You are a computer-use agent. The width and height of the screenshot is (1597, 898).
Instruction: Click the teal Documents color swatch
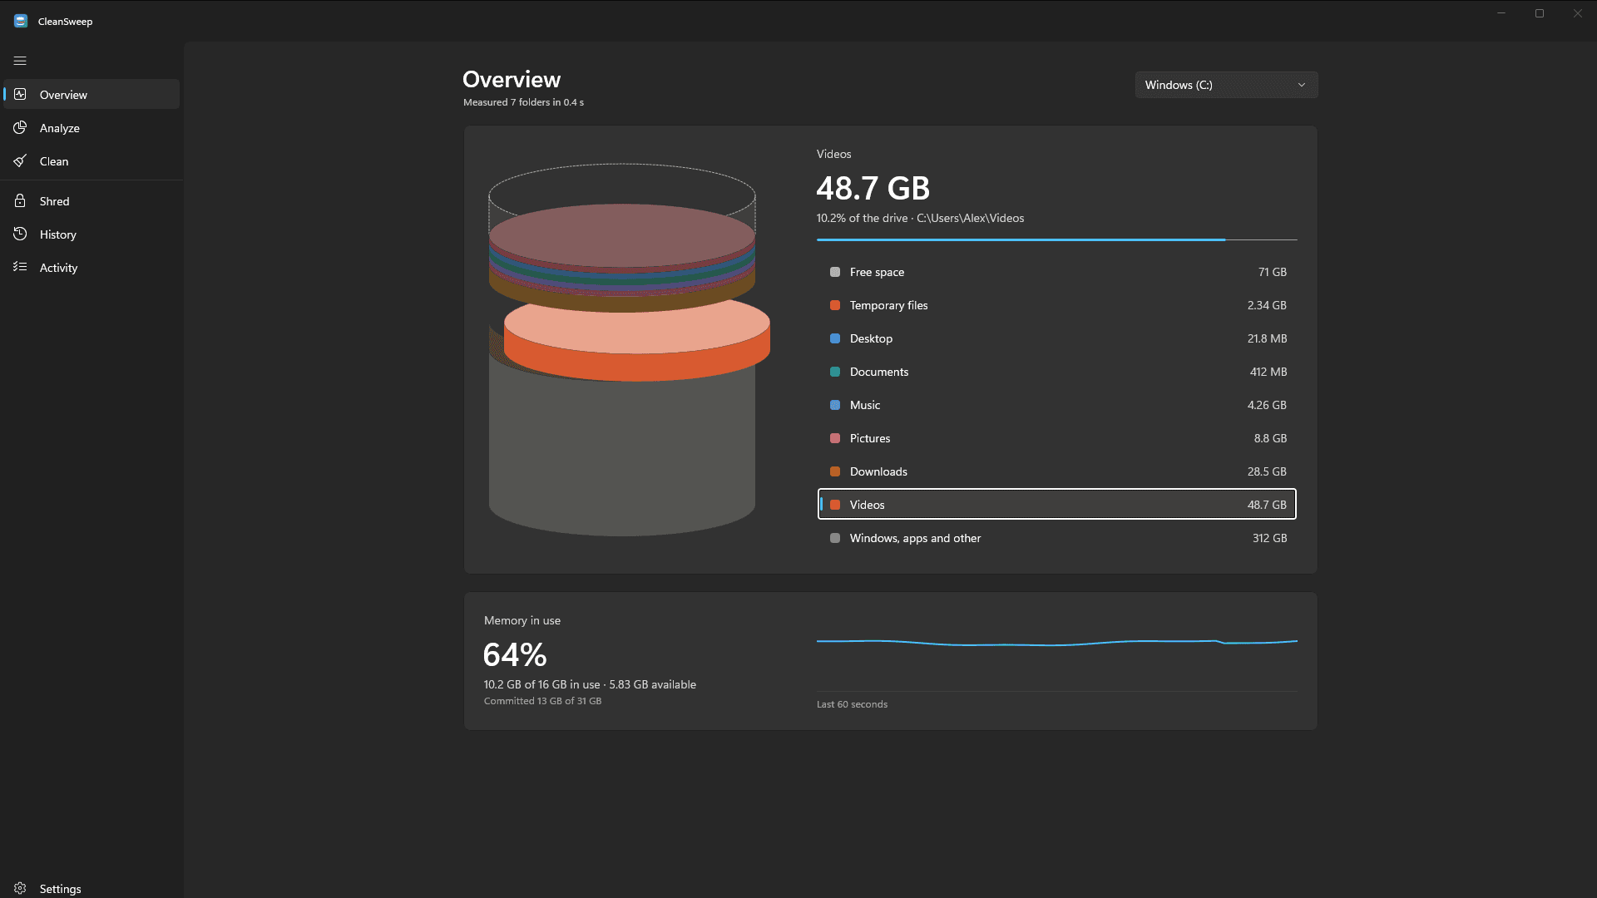pyautogui.click(x=835, y=372)
